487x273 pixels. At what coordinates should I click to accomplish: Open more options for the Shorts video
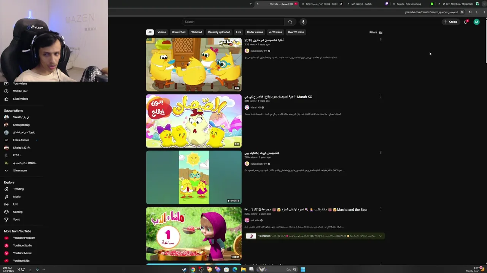381,153
